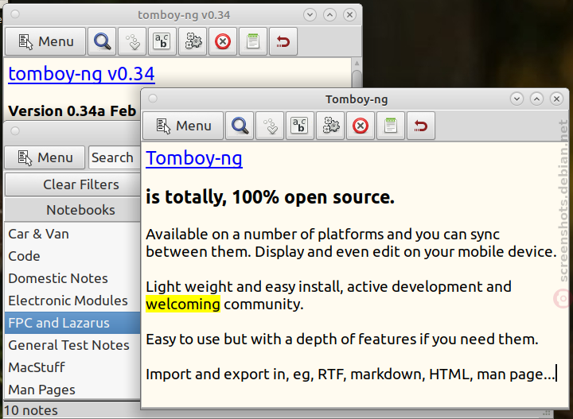Click the red delete icon in Tomboy-ng window

361,126
